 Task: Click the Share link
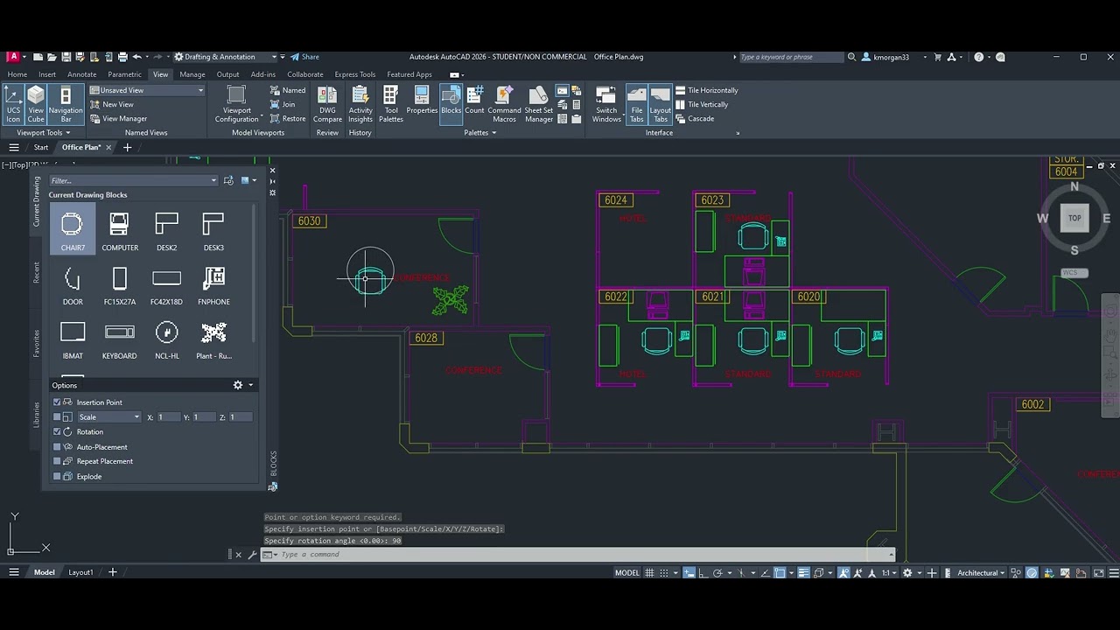pyautogui.click(x=304, y=57)
